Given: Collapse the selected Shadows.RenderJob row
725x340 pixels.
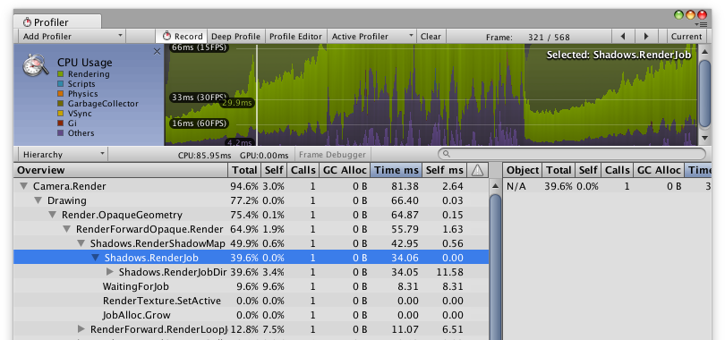Looking at the screenshot, I should tap(95, 258).
